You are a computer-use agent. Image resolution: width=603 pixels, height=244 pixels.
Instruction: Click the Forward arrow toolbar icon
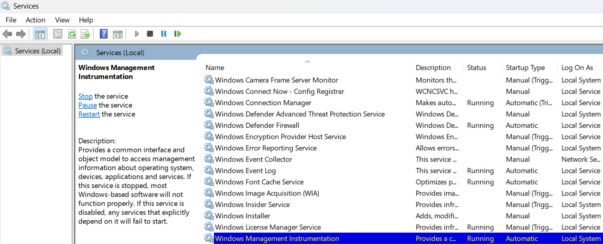21,34
